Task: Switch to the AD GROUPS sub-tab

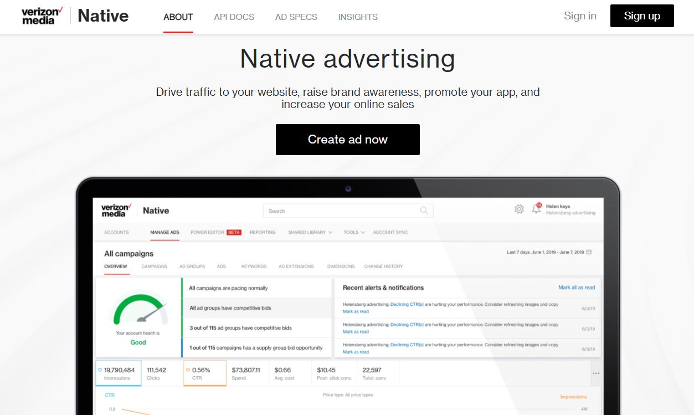Action: 192,267
